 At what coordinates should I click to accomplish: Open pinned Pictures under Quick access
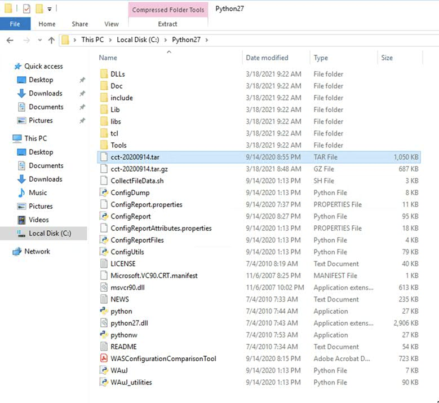[x=41, y=120]
